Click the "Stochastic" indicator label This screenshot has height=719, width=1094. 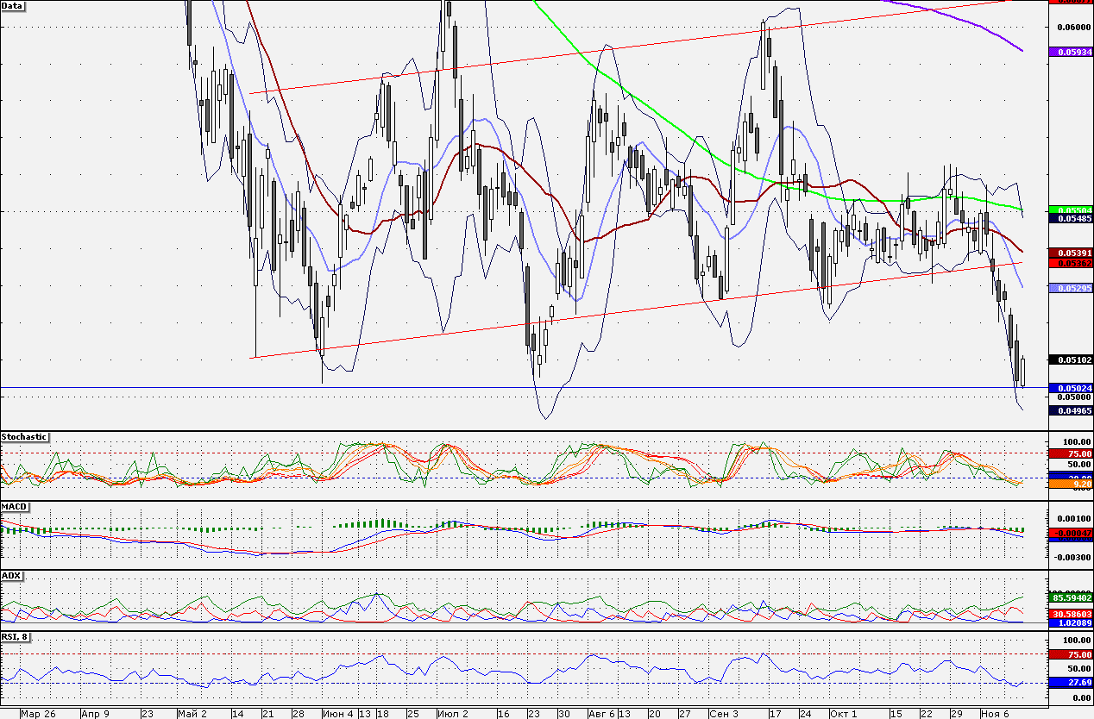coord(24,437)
